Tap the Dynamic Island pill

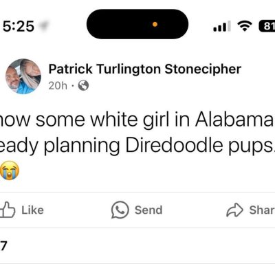click(137, 24)
